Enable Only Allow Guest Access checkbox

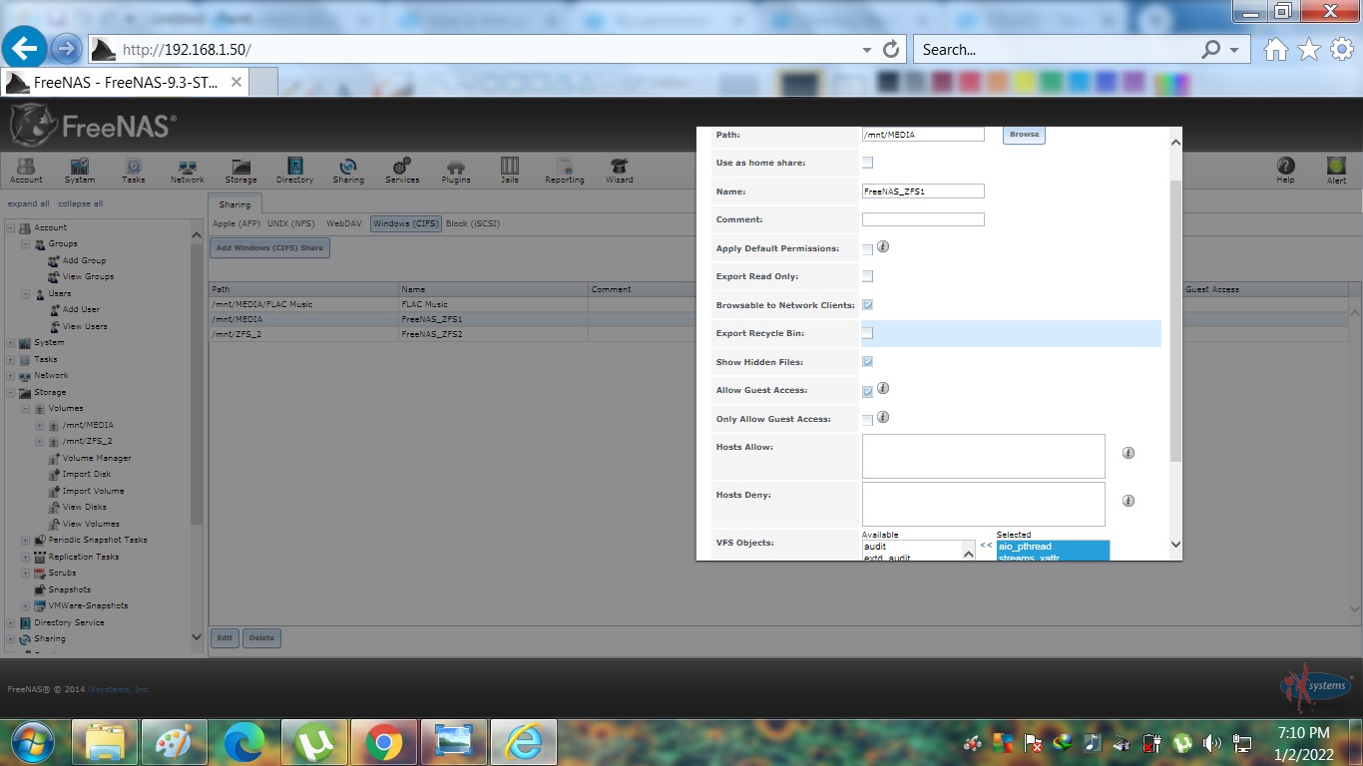[x=867, y=420]
